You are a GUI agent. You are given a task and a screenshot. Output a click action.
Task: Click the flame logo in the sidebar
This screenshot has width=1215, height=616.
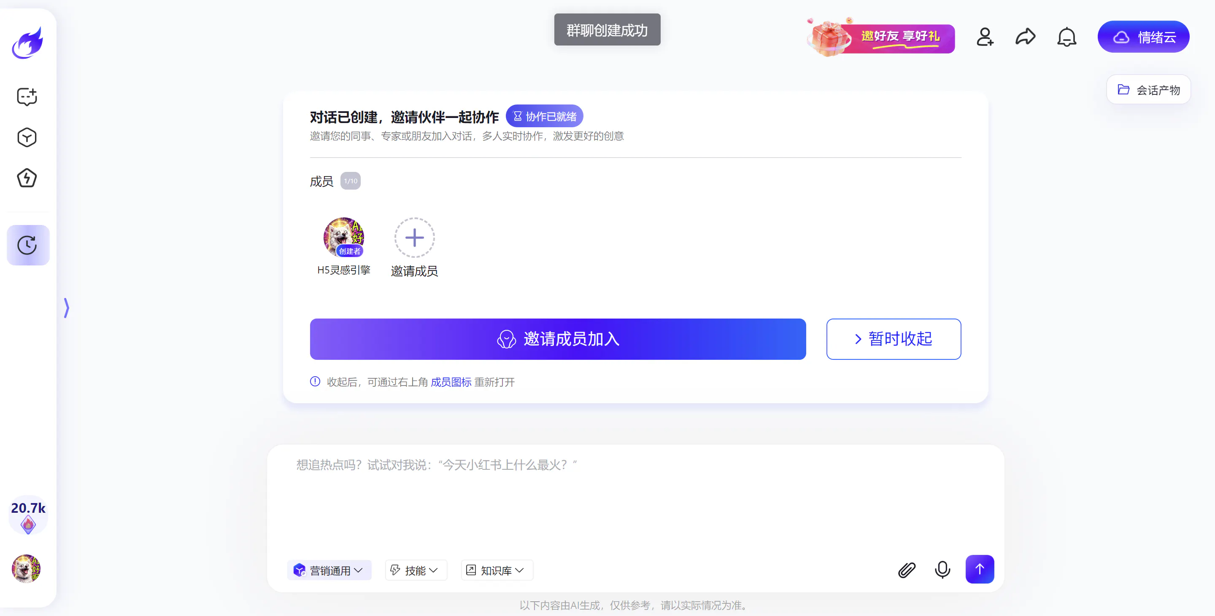point(27,43)
